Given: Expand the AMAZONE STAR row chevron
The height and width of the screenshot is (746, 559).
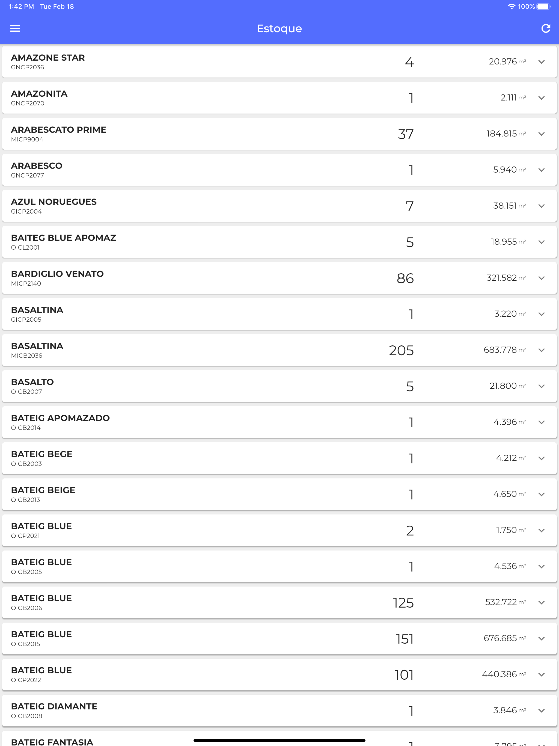Looking at the screenshot, I should tap(542, 62).
